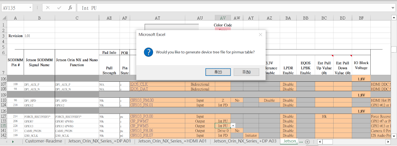Close the Microsoft Excel dialog
The height and width of the screenshot is (146, 397).
pos(260,35)
